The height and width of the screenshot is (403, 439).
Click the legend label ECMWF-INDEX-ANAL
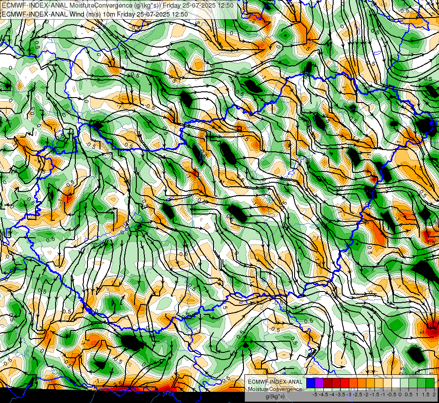275,382
